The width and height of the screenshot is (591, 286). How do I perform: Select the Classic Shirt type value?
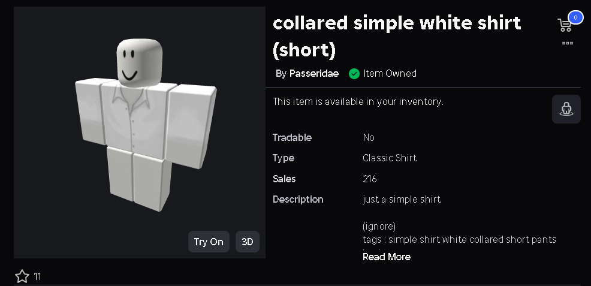click(x=390, y=158)
